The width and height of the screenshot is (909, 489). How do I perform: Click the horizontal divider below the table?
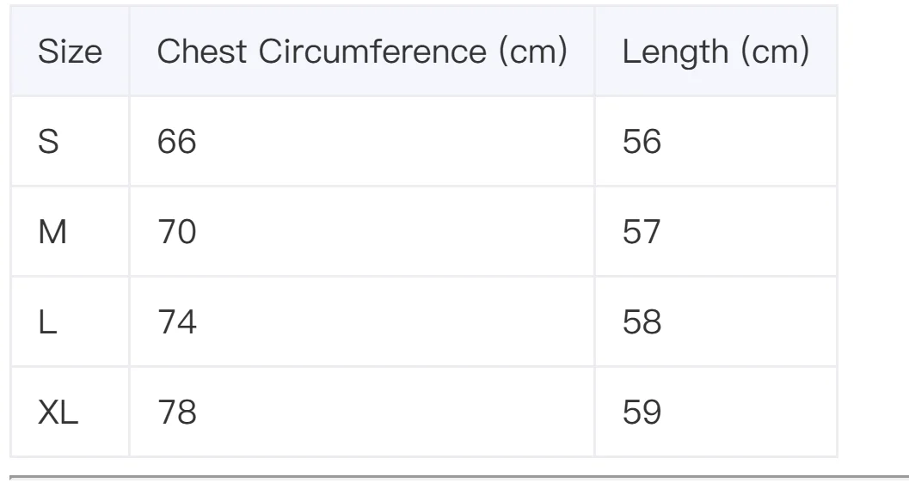454,475
